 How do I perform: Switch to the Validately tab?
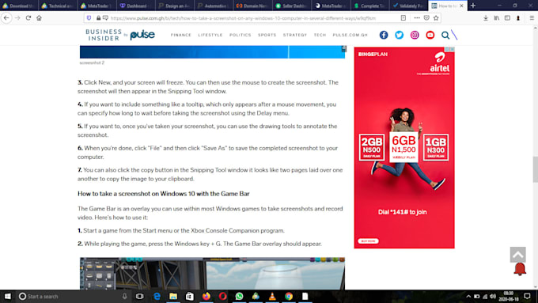(x=409, y=6)
